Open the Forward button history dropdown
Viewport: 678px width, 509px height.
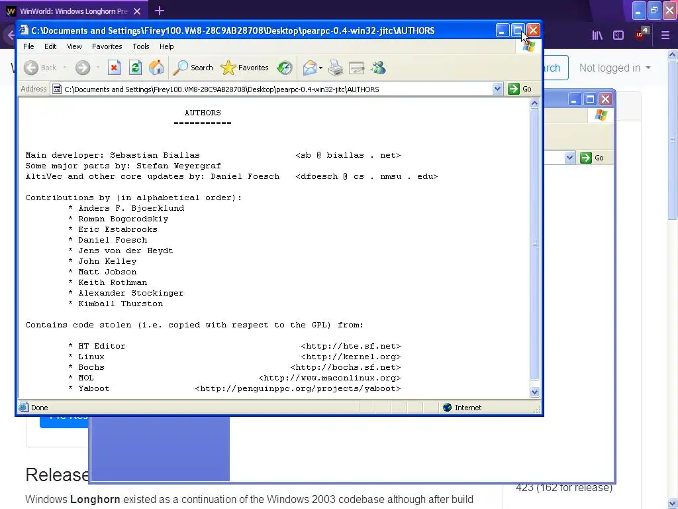[98, 68]
